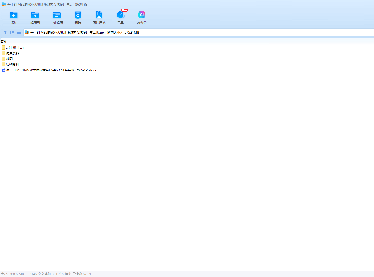This screenshot has width=374, height=277.
Task: Sort files by the 名称 column header
Action: [x=3, y=41]
